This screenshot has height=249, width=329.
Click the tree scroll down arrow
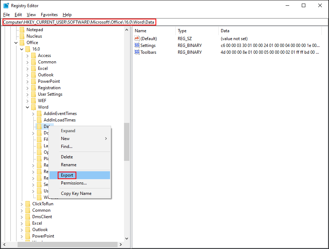coord(127,239)
